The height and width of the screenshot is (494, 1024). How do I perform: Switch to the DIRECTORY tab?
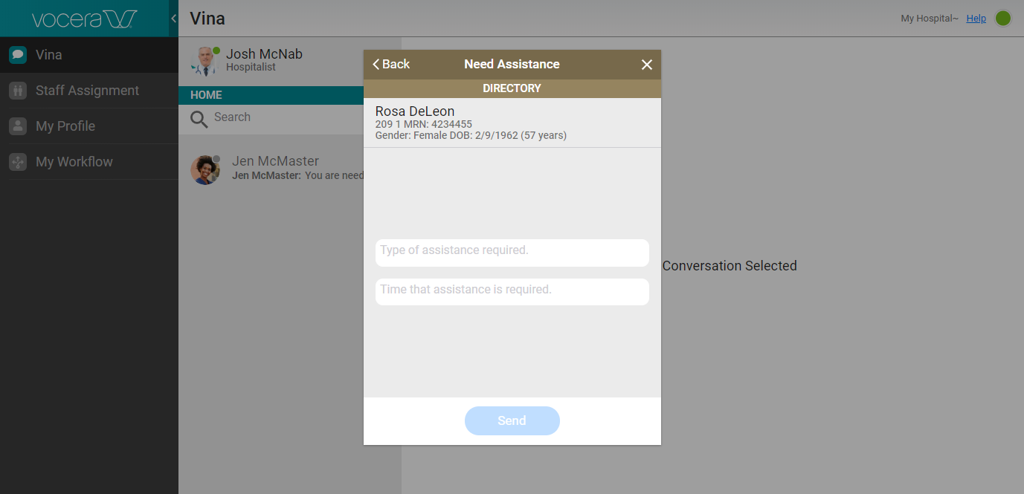pos(512,88)
